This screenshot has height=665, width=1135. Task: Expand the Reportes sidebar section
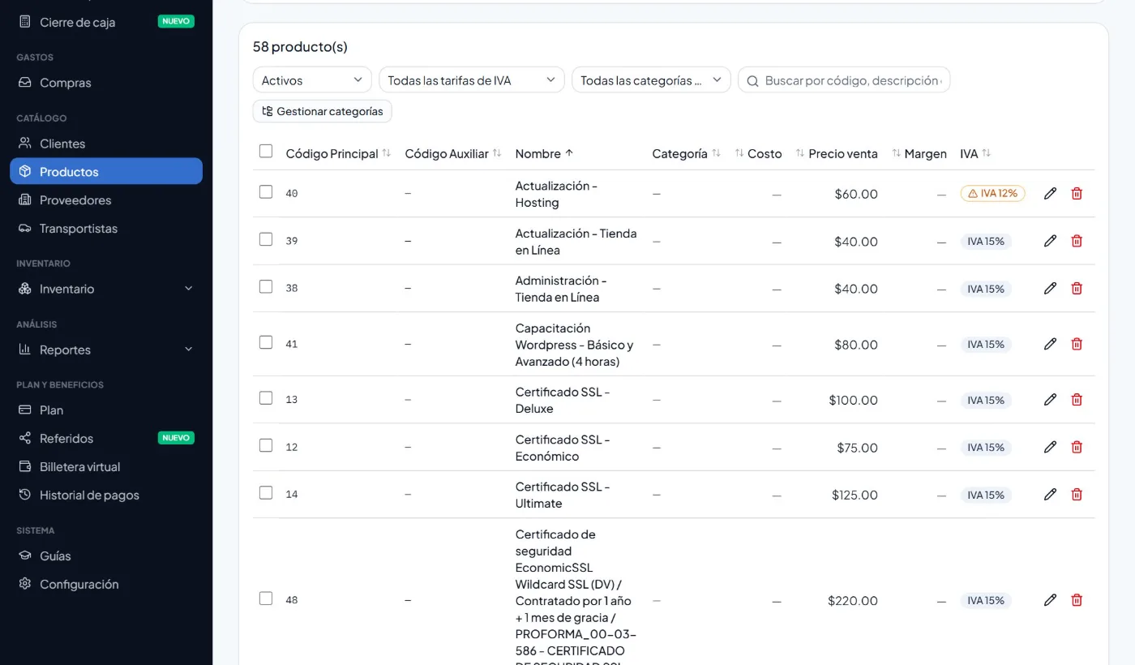click(x=106, y=350)
